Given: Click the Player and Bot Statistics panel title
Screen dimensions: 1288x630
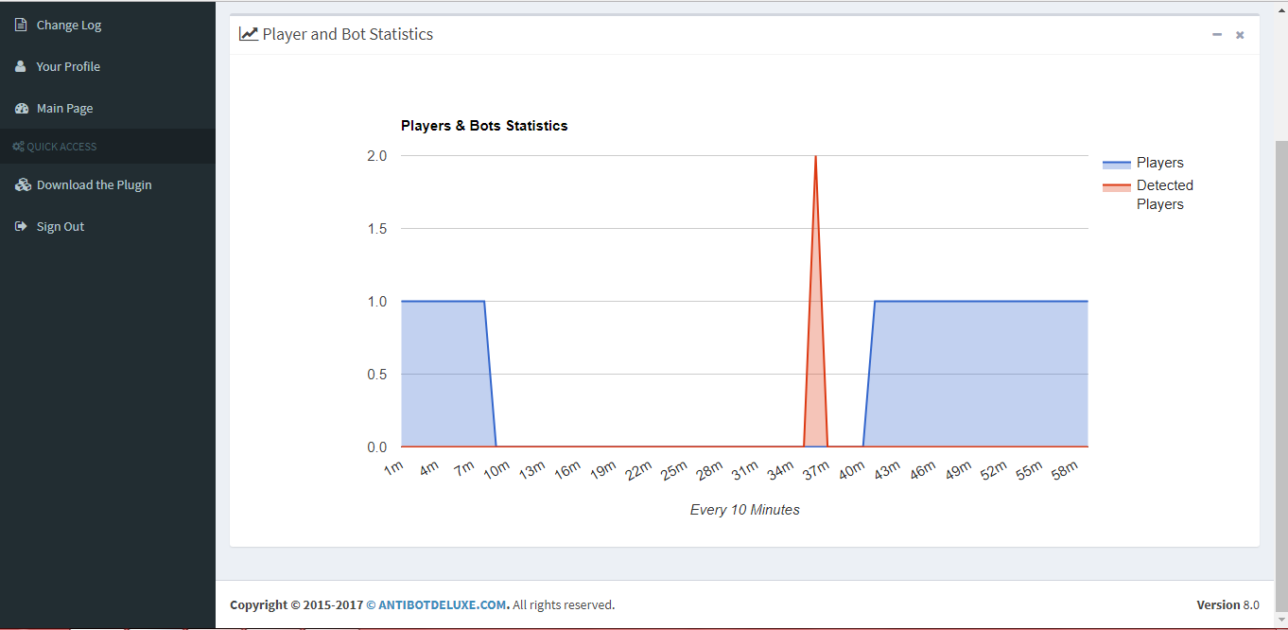Looking at the screenshot, I should [x=348, y=34].
